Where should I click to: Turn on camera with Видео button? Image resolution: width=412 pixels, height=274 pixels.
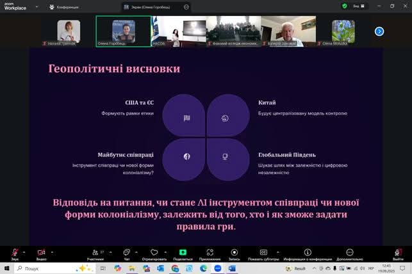pyautogui.click(x=41, y=253)
